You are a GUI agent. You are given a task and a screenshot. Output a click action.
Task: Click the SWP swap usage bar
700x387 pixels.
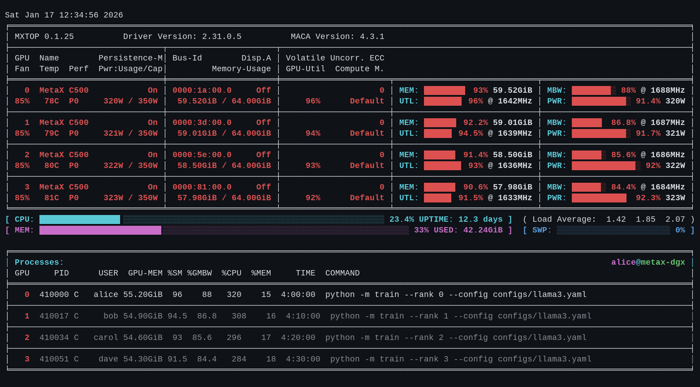(x=614, y=230)
